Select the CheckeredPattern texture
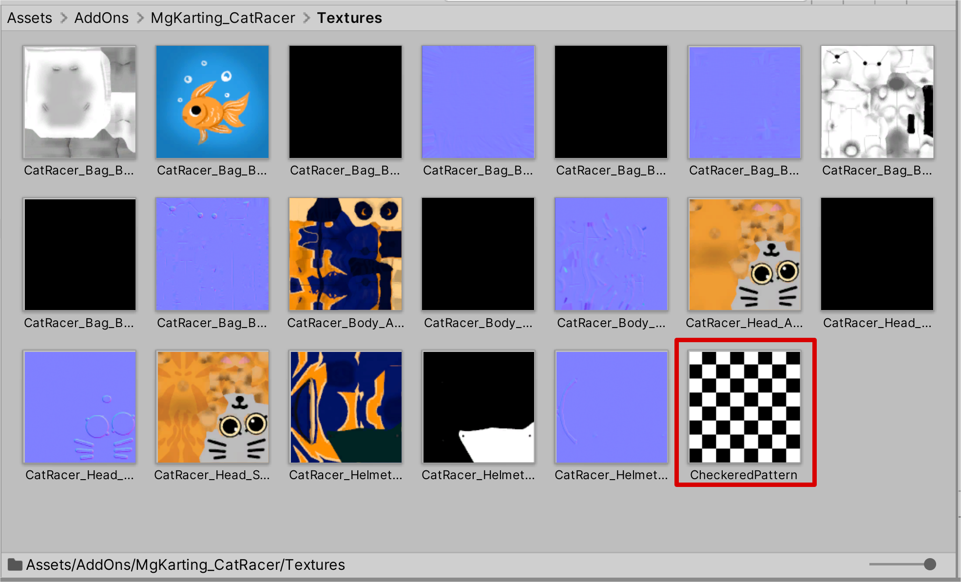 click(744, 407)
